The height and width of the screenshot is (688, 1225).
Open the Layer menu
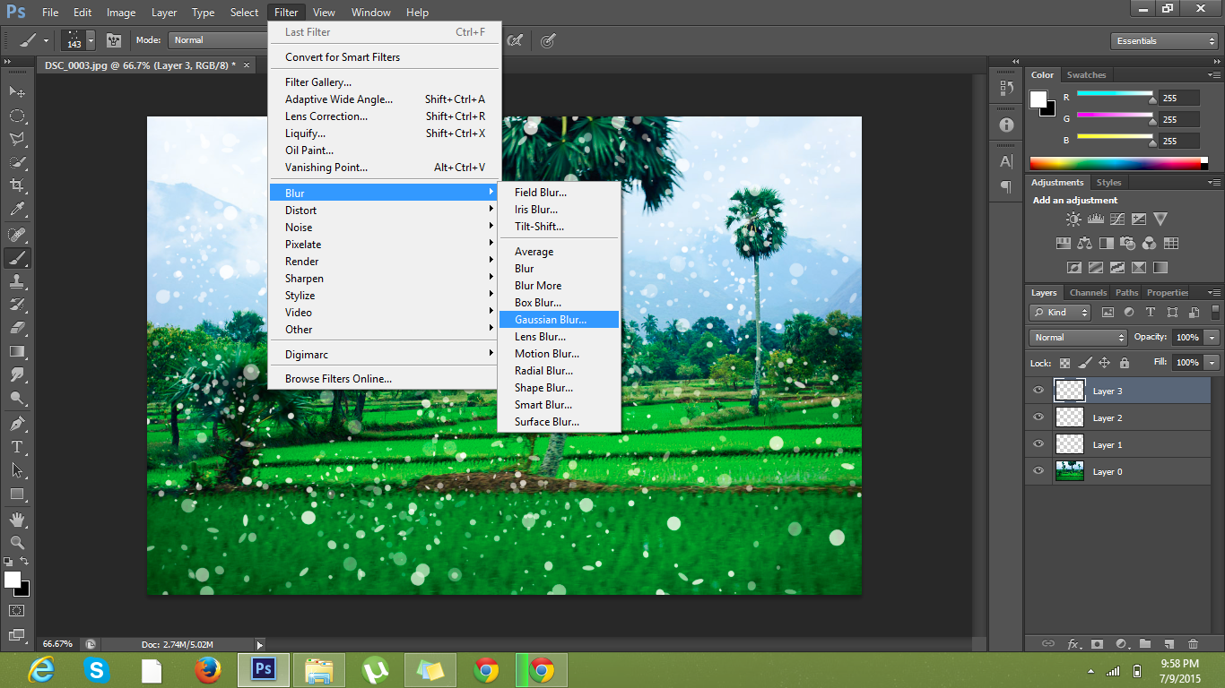coord(164,13)
